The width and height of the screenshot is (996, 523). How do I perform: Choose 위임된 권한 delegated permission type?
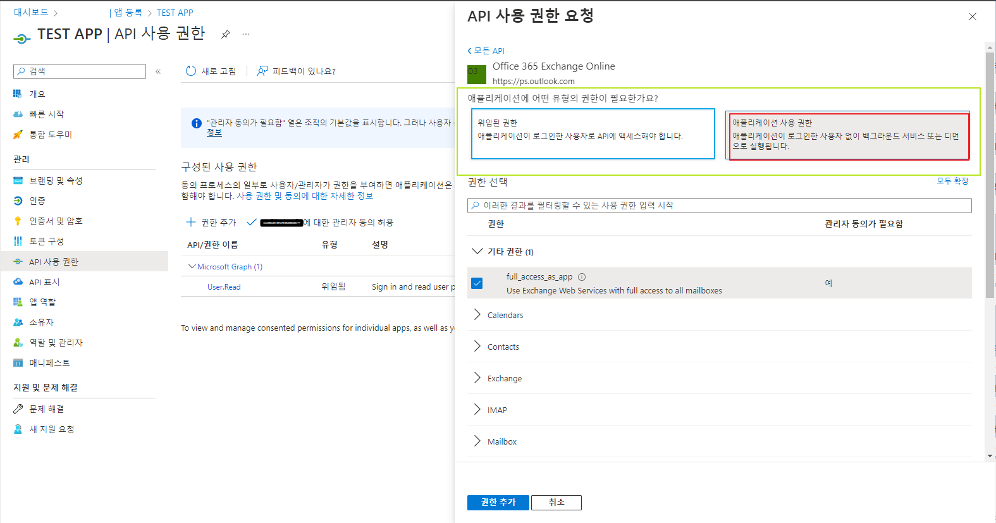593,133
